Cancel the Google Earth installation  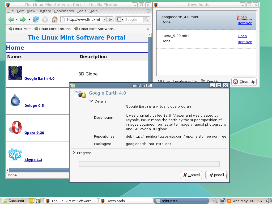click(x=191, y=175)
